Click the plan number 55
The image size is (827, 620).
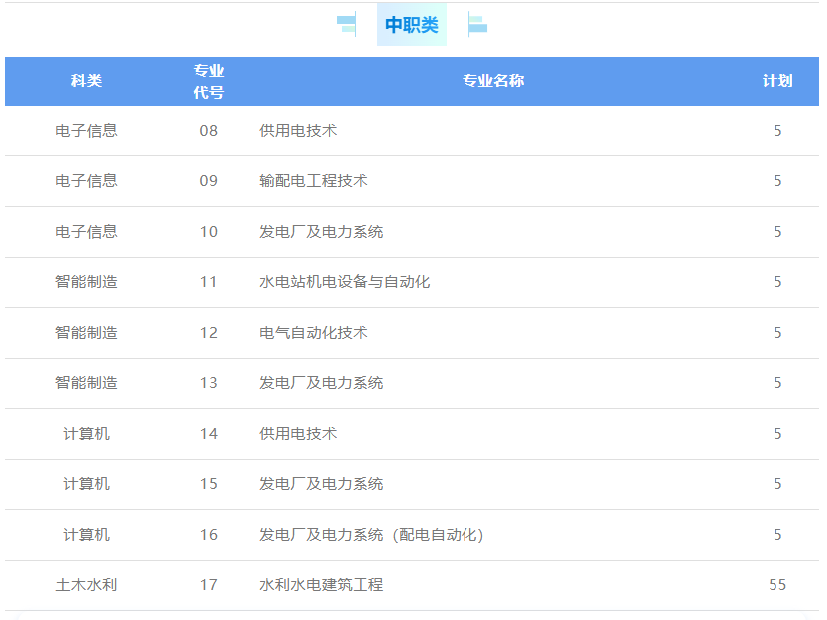pos(777,585)
